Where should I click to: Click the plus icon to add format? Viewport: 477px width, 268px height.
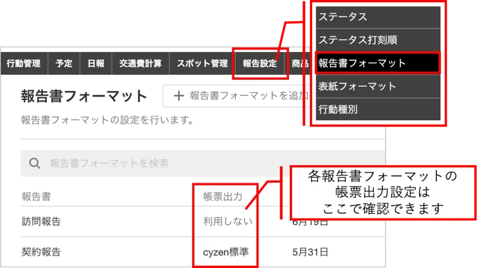[179, 96]
